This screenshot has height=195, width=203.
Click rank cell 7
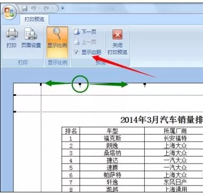(71, 182)
